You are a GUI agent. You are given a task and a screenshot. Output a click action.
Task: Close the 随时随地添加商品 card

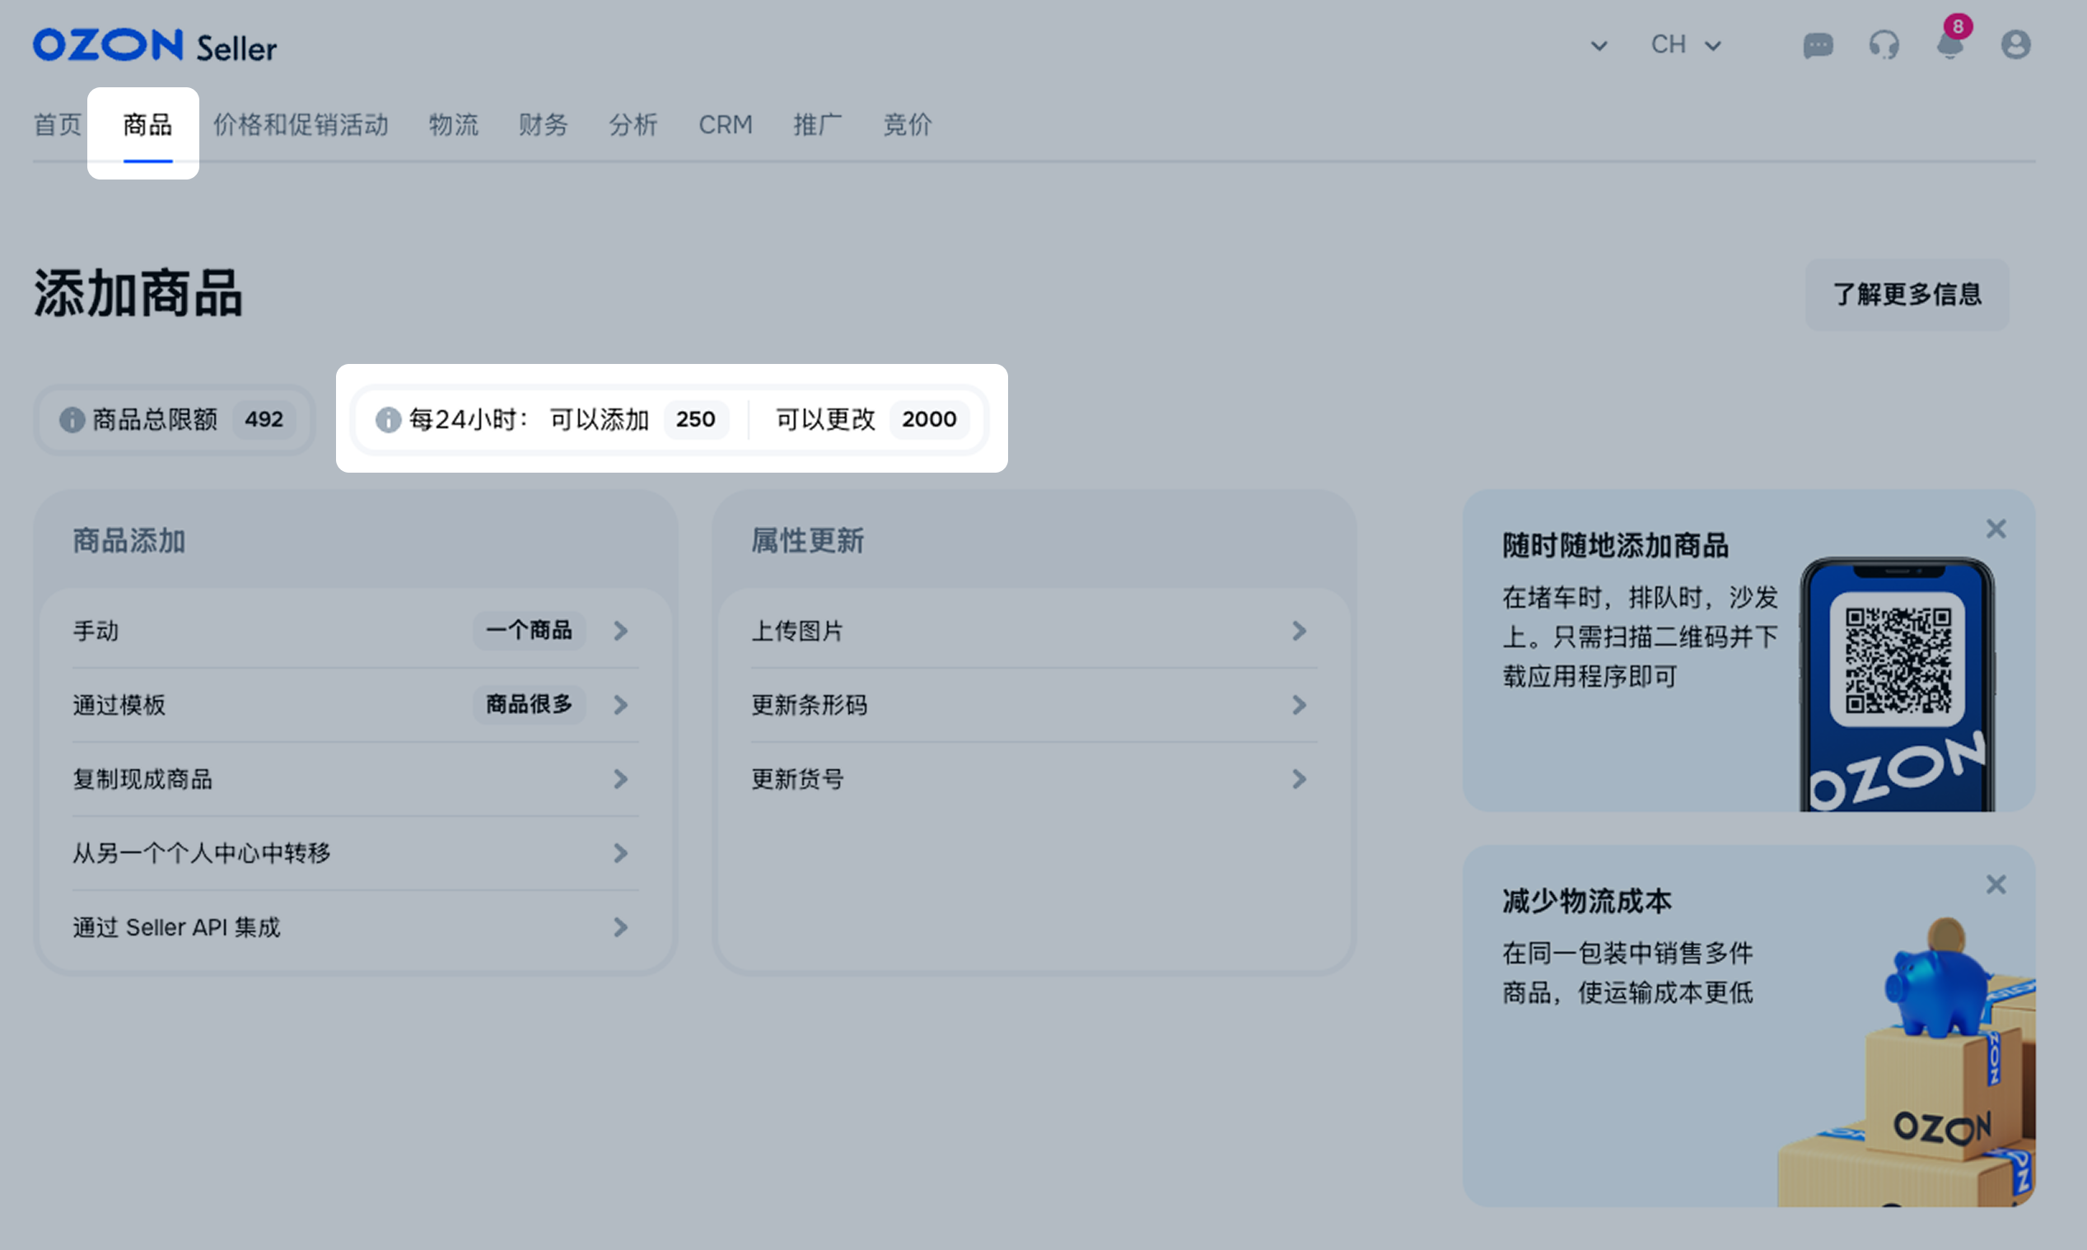(1996, 529)
